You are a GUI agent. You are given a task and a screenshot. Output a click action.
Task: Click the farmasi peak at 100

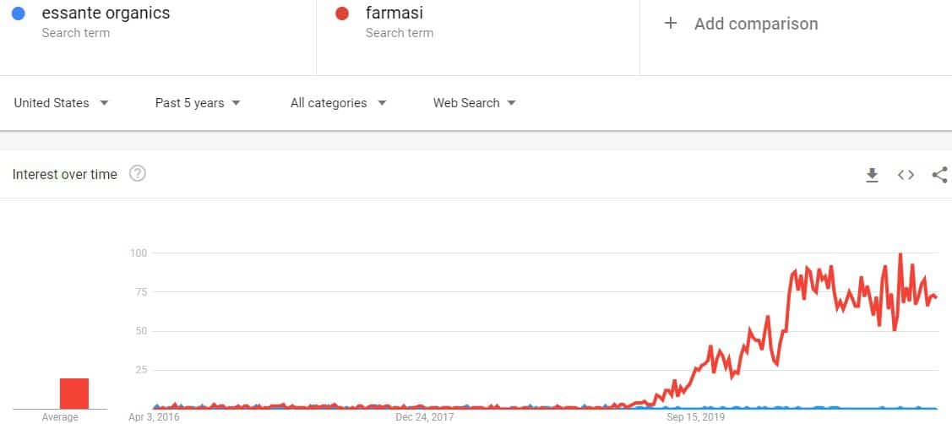tap(900, 254)
